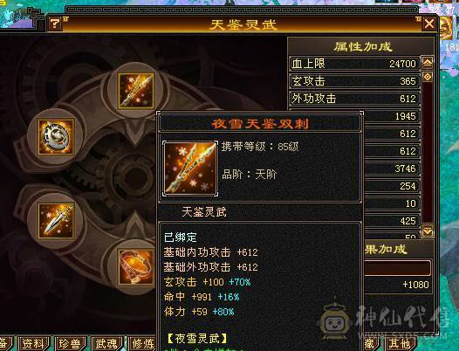Select the twin daggers weapon slot
The width and height of the screenshot is (459, 351).
(x=136, y=91)
